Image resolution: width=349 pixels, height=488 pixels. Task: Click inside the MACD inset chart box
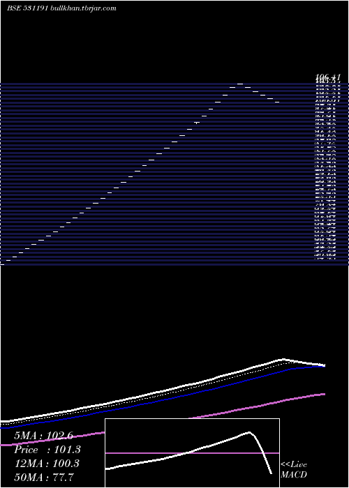[192, 453]
